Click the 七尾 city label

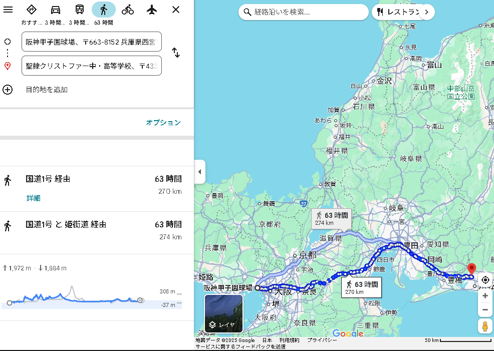410,27
